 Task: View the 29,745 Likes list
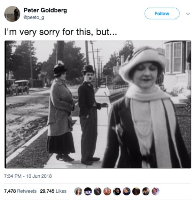[53, 191]
